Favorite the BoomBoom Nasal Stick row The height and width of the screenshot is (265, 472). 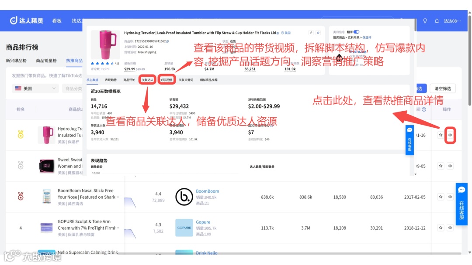point(441,197)
